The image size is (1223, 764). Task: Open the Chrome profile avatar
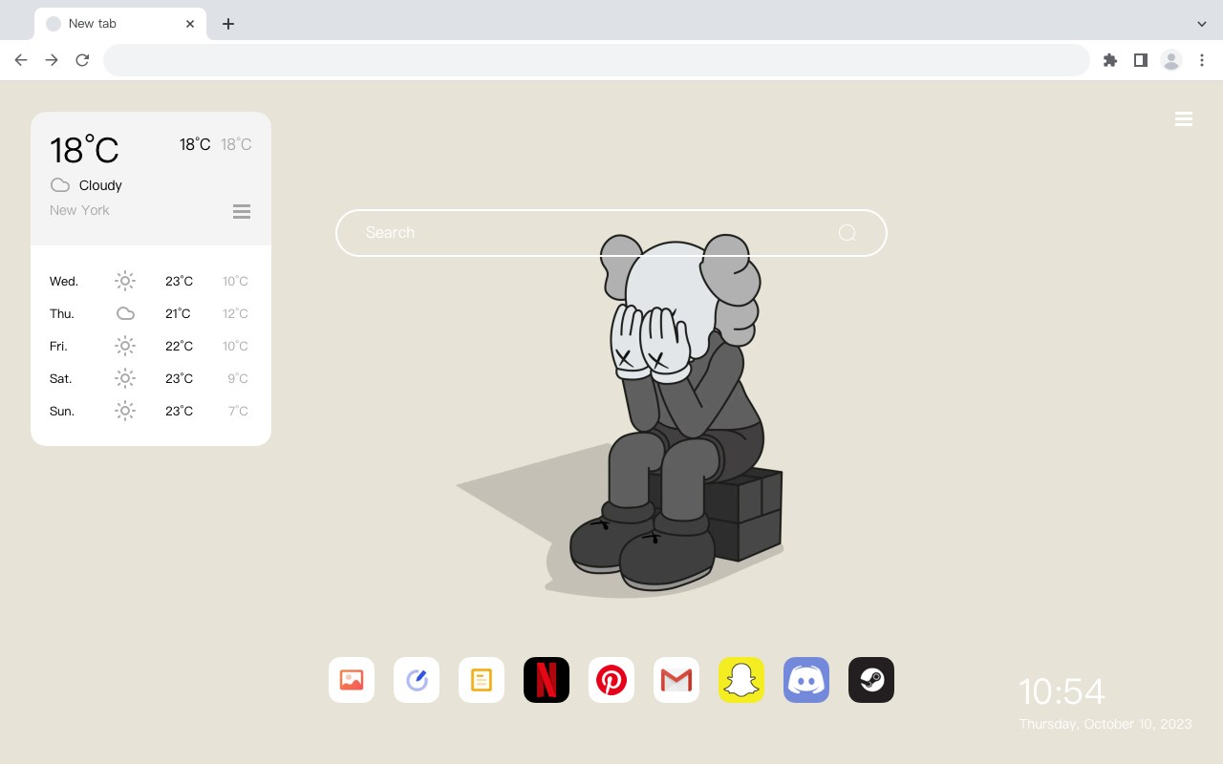(1171, 60)
